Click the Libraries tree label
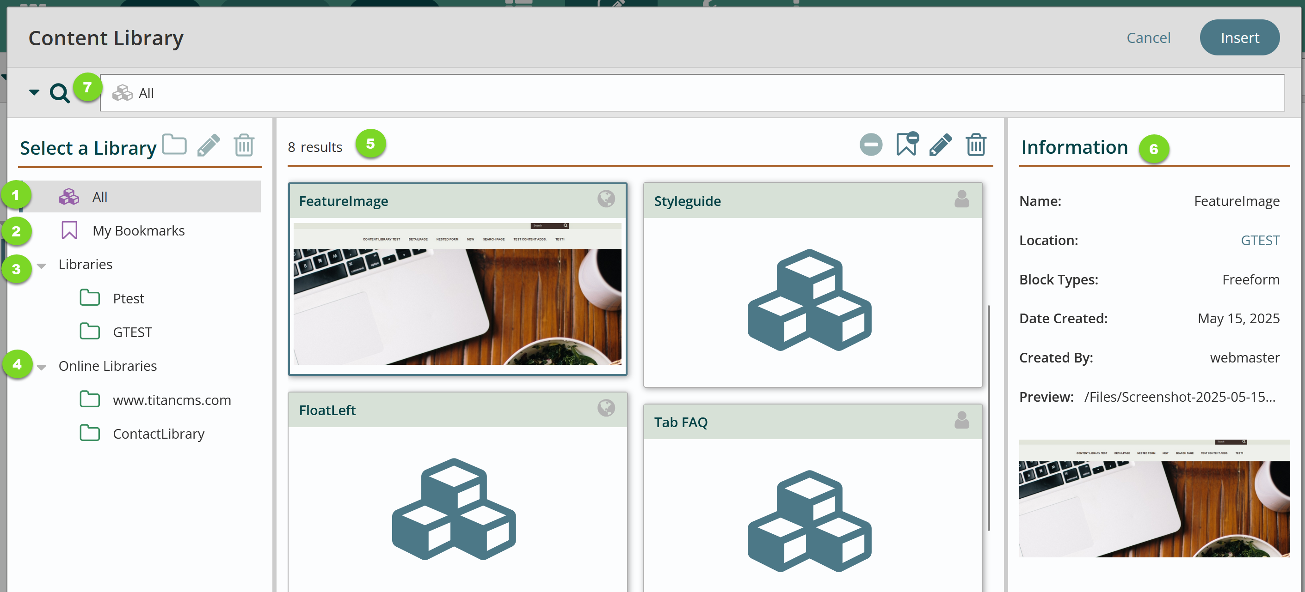 85,265
